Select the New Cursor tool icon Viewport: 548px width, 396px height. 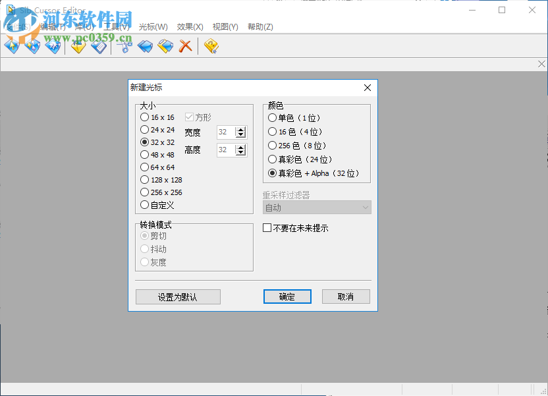(12, 46)
